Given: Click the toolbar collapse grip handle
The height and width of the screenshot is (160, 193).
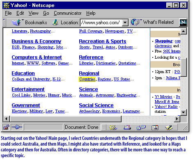Looking at the screenshot, I should coord(4,23).
